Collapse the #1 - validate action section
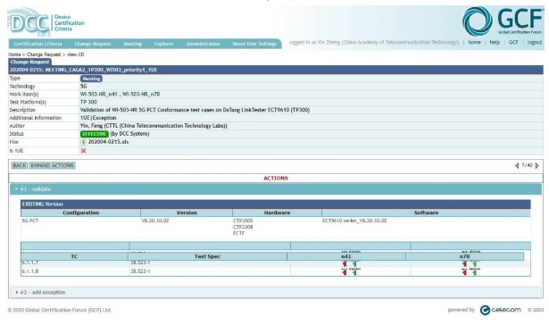Viewport: 549px width, 325px height. 16,189
